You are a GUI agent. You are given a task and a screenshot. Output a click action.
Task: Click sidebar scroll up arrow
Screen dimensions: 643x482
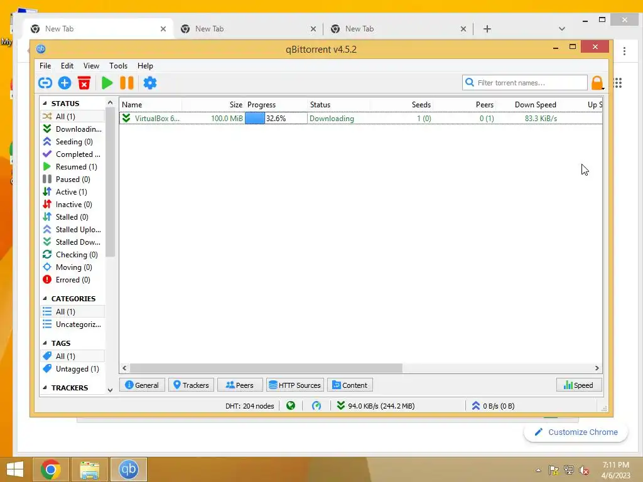tap(110, 102)
